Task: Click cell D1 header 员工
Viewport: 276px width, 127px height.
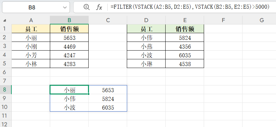Action: pos(146,29)
